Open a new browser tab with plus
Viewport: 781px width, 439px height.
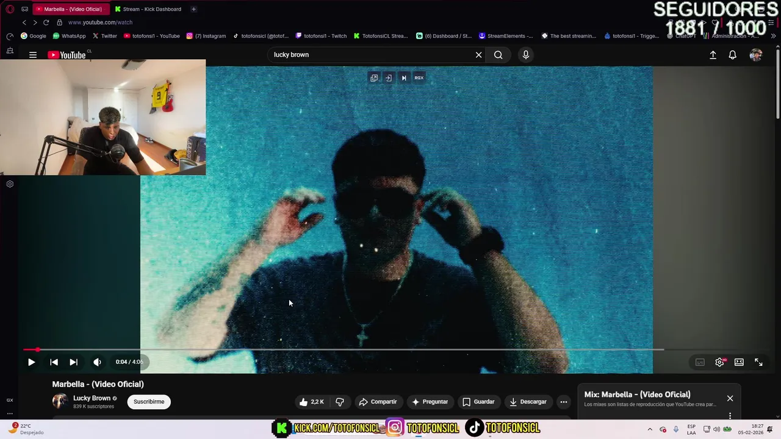[193, 9]
